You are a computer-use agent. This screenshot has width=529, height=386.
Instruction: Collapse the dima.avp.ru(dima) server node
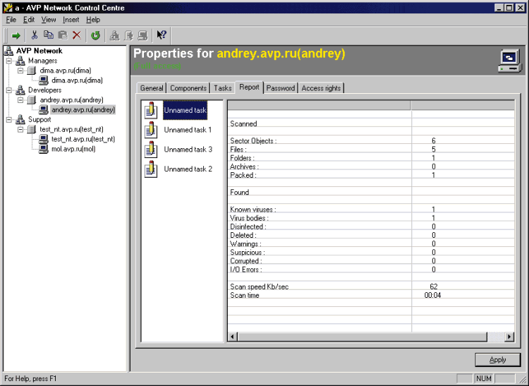coord(21,71)
